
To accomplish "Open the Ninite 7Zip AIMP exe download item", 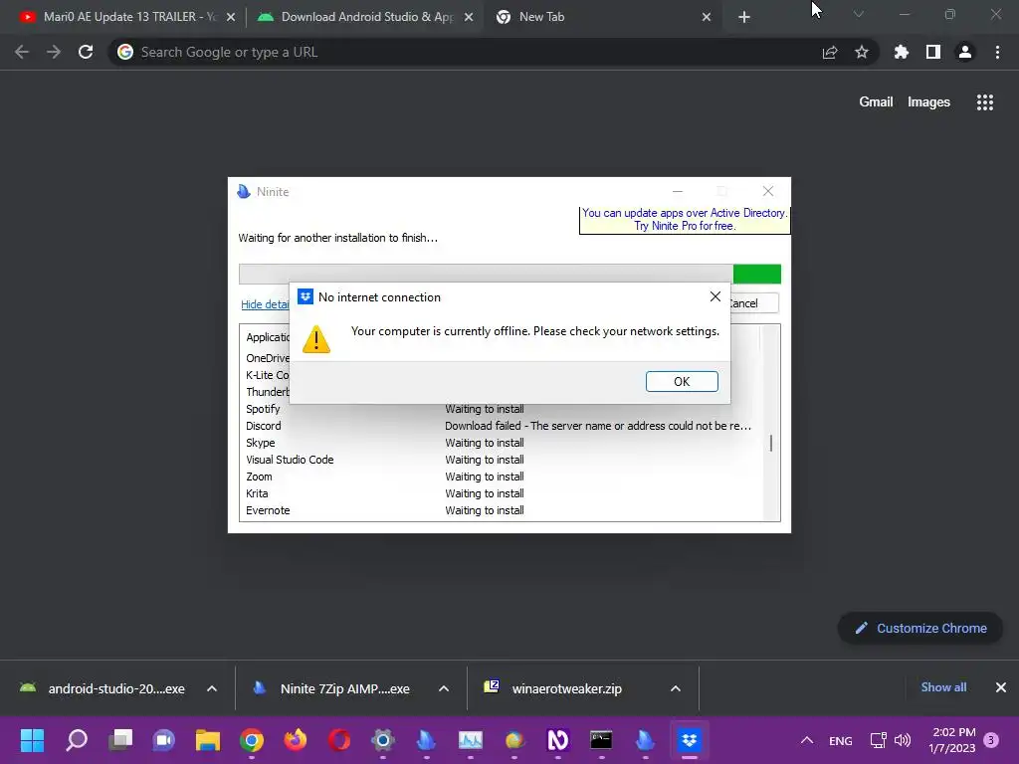I will click(334, 688).
